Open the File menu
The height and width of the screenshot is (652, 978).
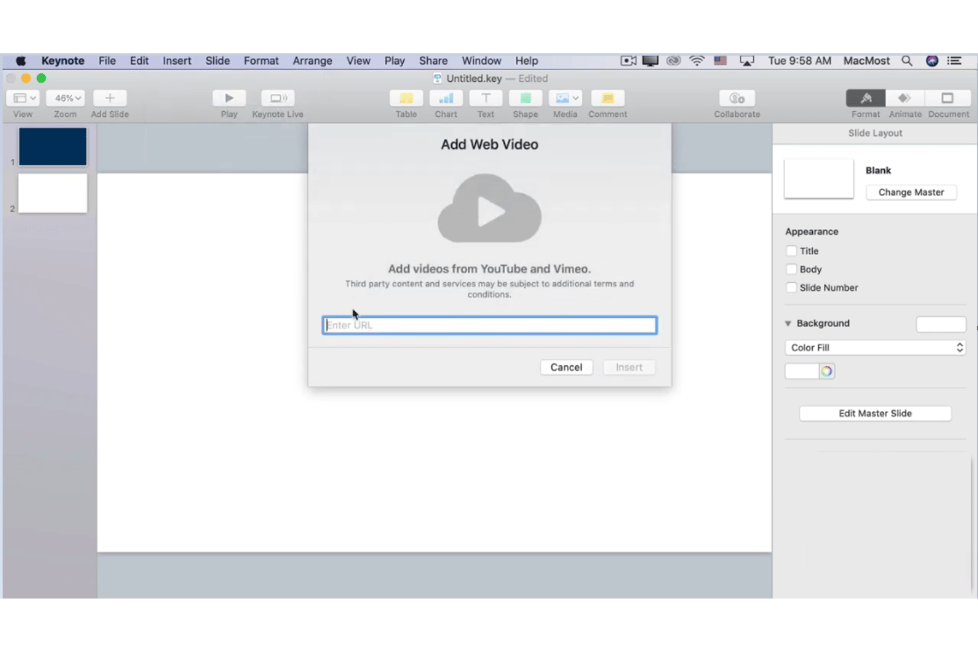[107, 61]
